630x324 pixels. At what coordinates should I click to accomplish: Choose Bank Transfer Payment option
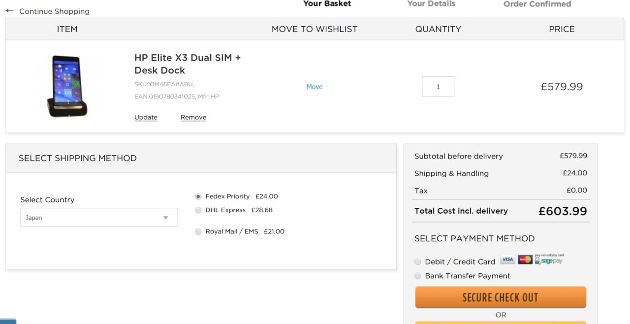(418, 276)
